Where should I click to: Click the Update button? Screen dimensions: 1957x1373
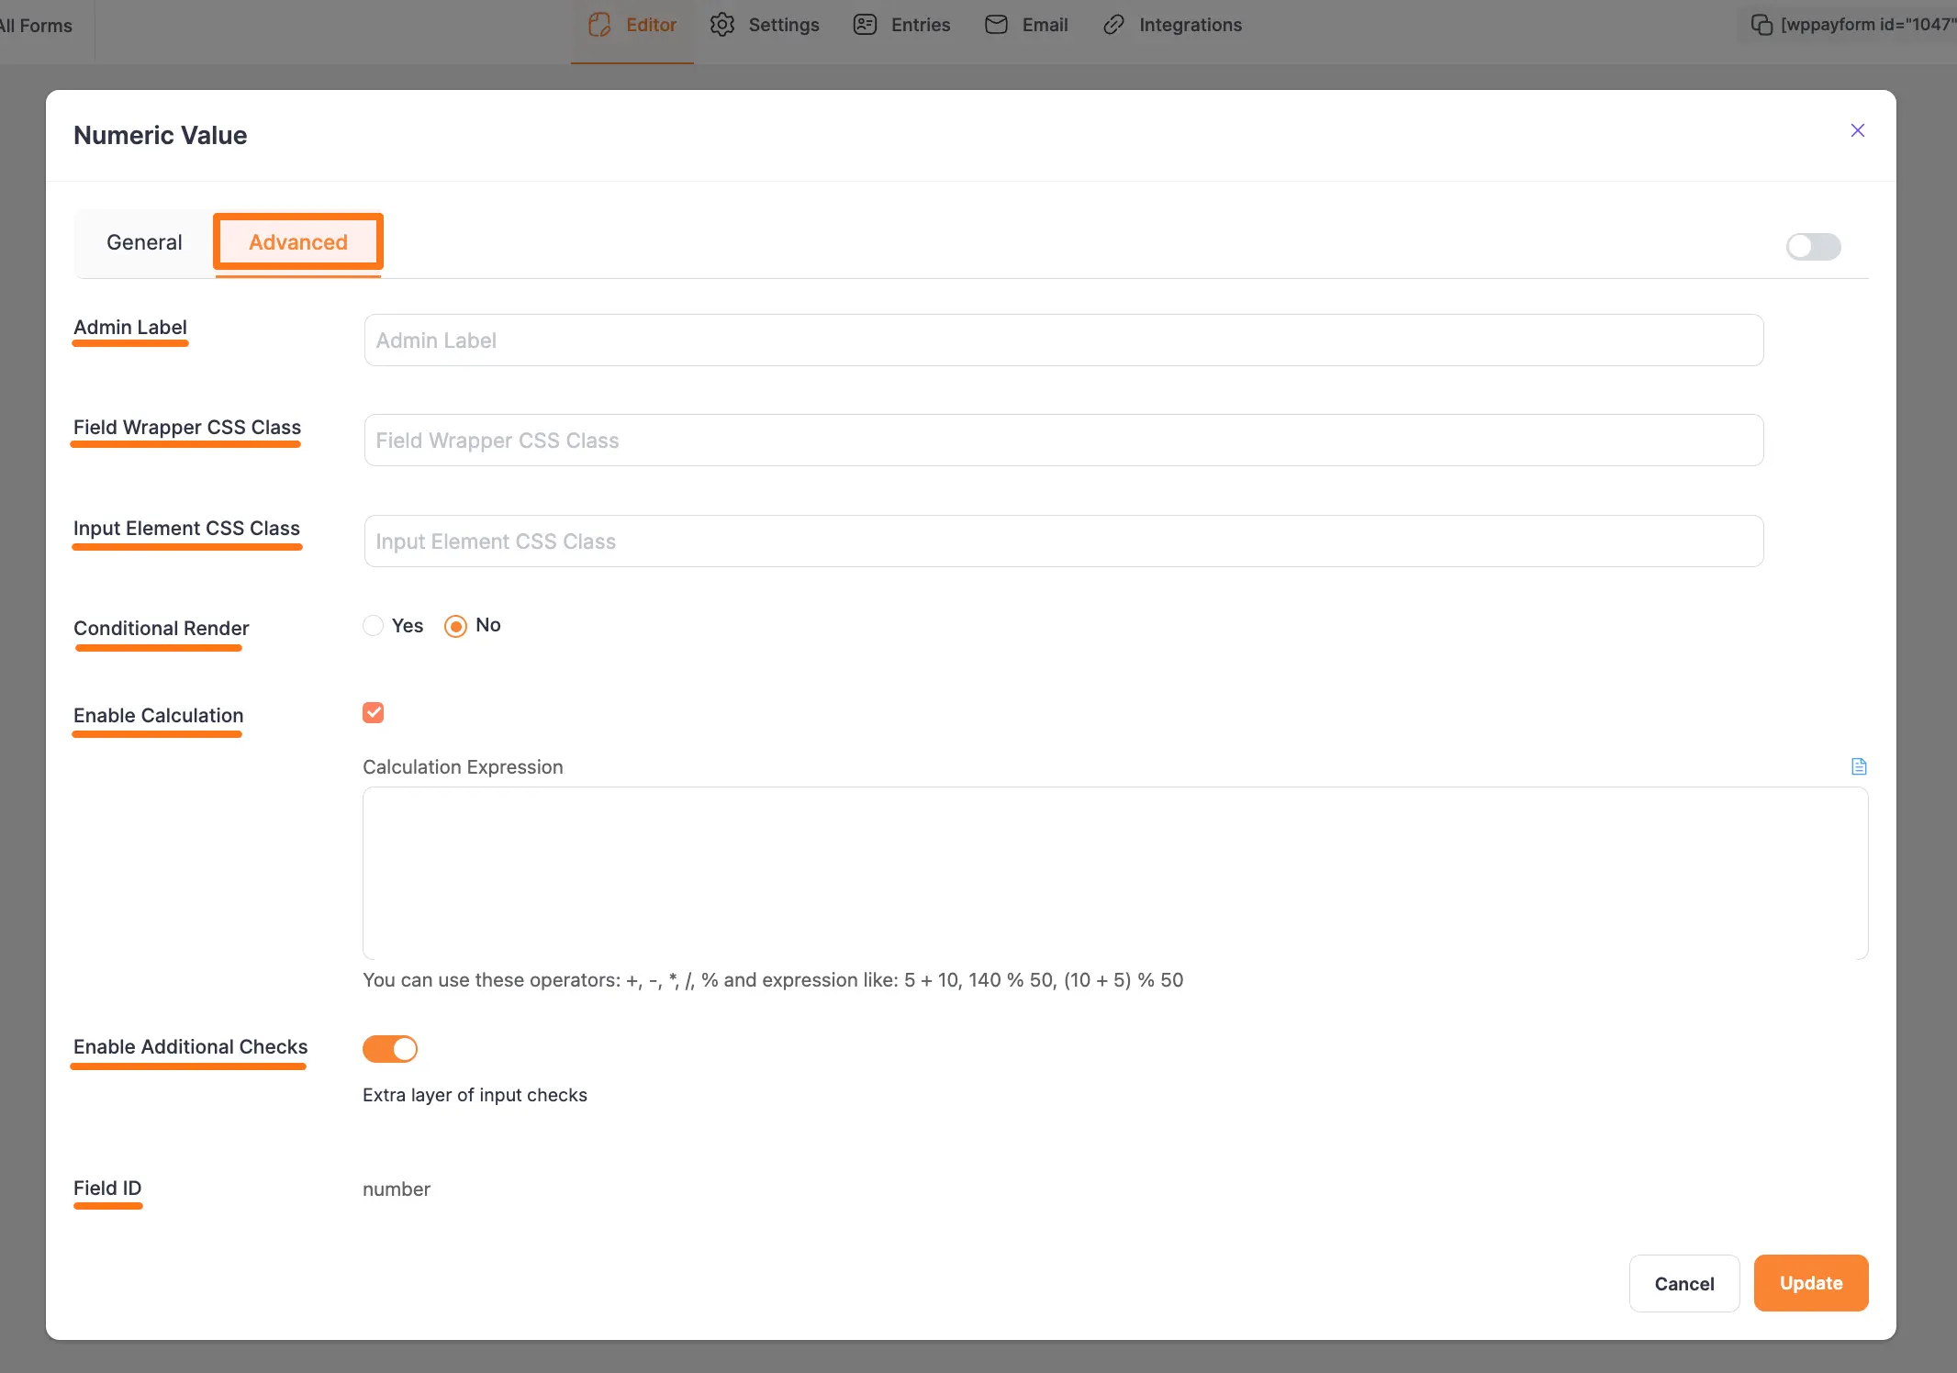pos(1809,1283)
